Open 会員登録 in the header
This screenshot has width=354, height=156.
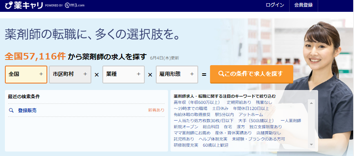click(x=303, y=5)
